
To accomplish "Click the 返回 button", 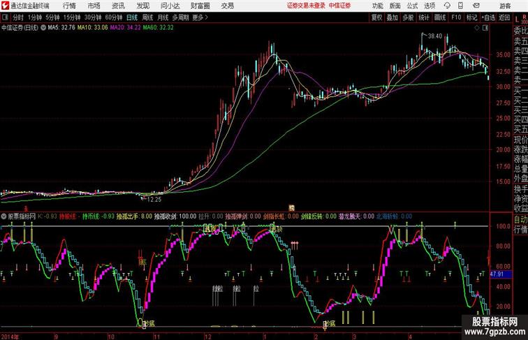I will pyautogui.click(x=504, y=17).
